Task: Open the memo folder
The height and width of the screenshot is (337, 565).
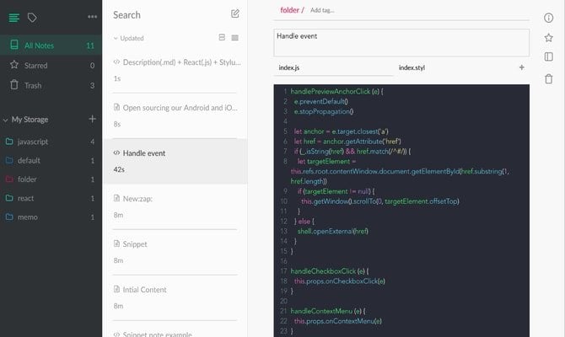Action: coord(51,217)
